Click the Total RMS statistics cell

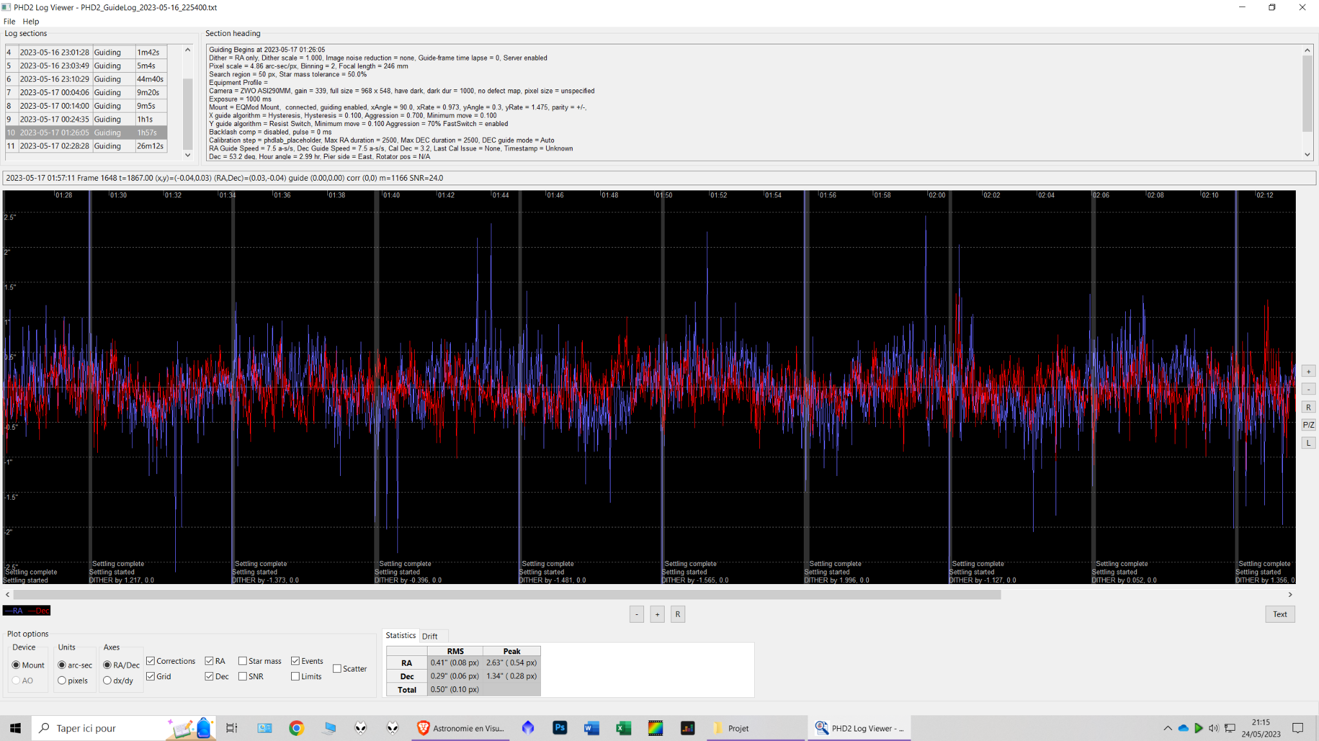[x=455, y=690]
